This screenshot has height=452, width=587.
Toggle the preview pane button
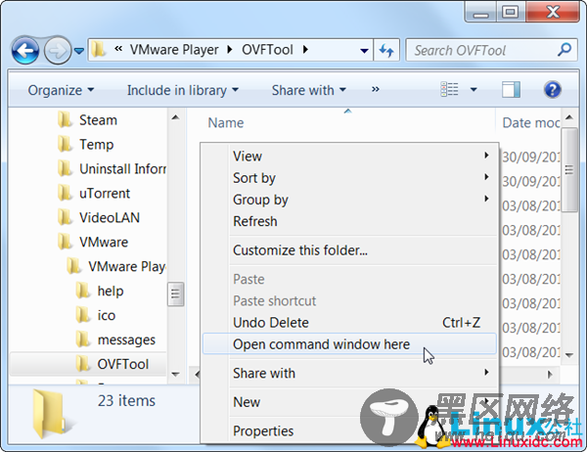pos(511,89)
